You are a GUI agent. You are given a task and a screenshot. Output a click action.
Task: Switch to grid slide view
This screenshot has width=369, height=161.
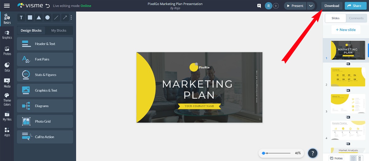click(353, 158)
